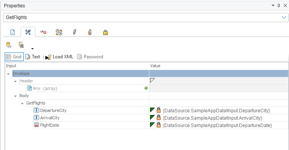Open the lightning bolt Events tab

[x=74, y=32]
